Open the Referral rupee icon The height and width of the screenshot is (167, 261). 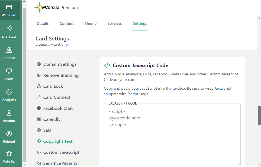click(x=9, y=134)
